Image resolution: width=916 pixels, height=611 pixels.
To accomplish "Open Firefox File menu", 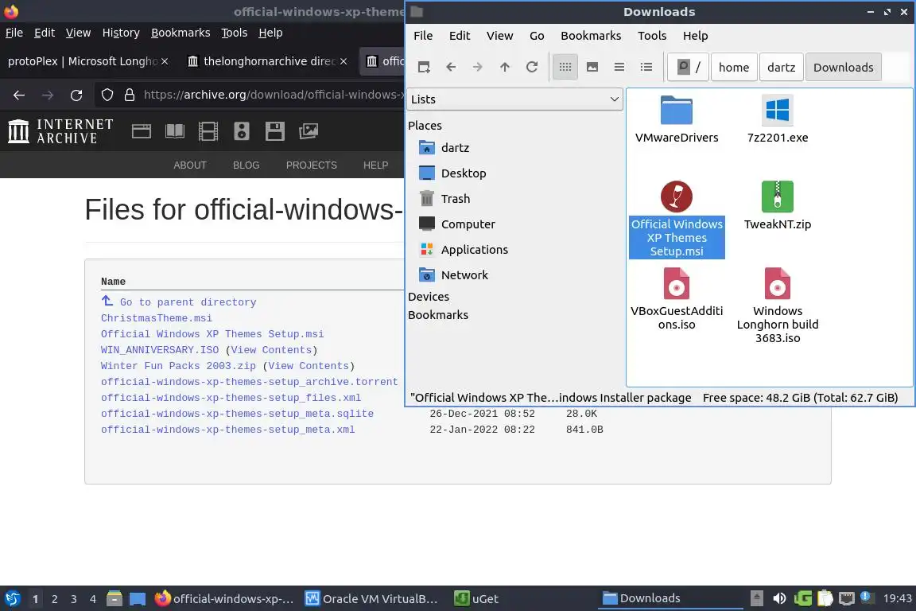I will (14, 33).
